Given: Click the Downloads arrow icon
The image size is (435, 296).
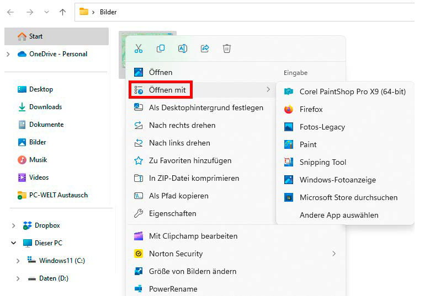Looking at the screenshot, I should coord(22,107).
